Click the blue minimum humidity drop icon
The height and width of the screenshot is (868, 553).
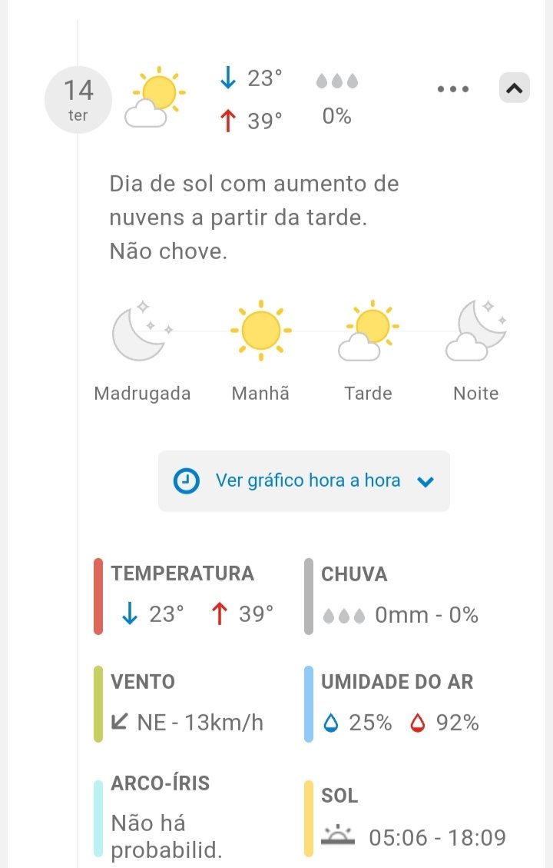[x=331, y=723]
